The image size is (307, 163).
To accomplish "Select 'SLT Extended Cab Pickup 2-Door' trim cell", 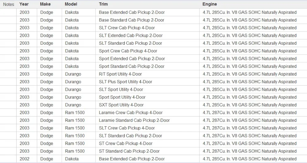I will coord(131,35).
